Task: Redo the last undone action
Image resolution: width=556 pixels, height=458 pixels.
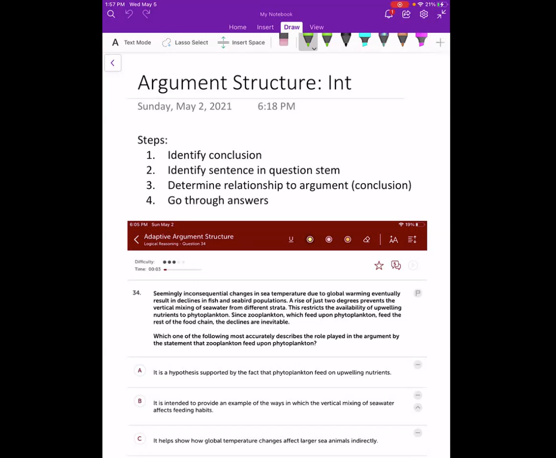Action: point(146,14)
